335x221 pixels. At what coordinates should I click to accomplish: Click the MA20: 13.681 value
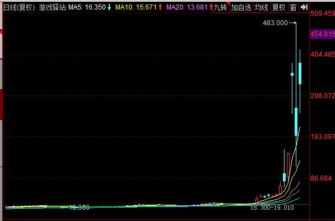tap(187, 7)
